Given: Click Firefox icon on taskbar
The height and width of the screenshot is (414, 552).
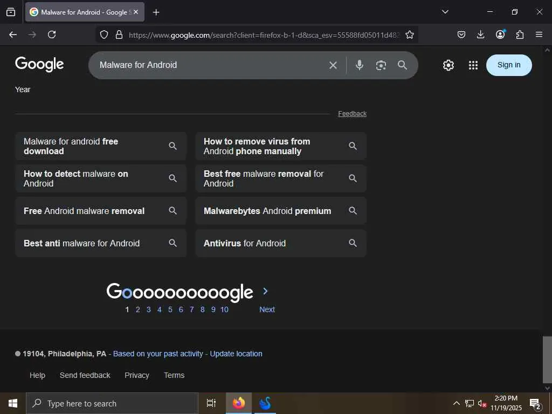Looking at the screenshot, I should coord(239,403).
